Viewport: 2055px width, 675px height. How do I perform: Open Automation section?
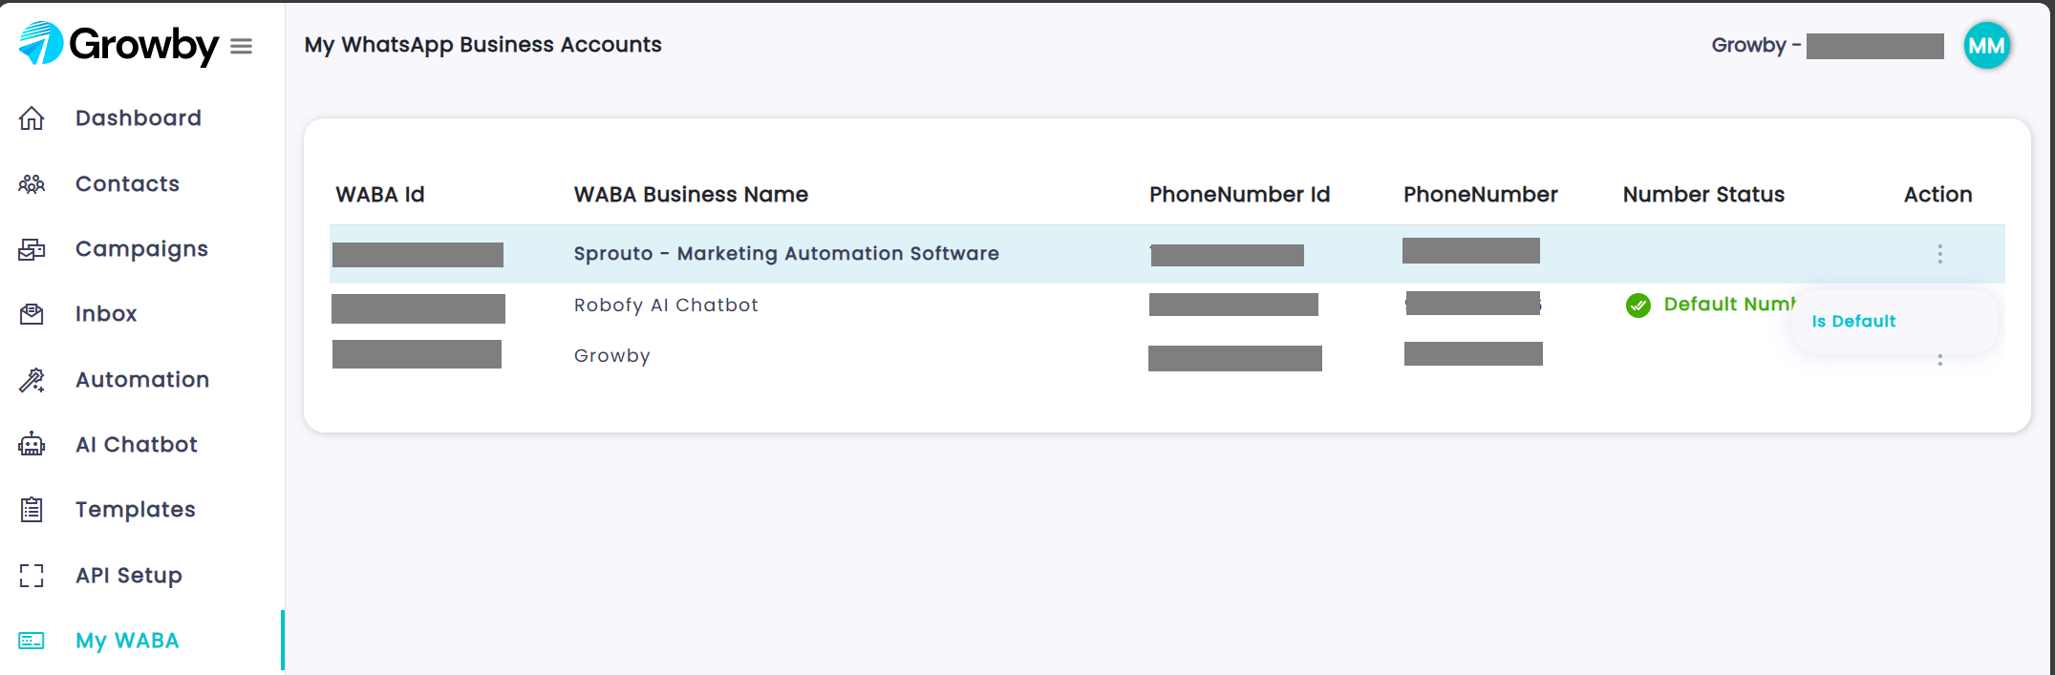142,380
